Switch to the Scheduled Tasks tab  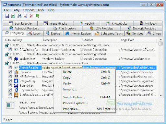tap(109, 33)
